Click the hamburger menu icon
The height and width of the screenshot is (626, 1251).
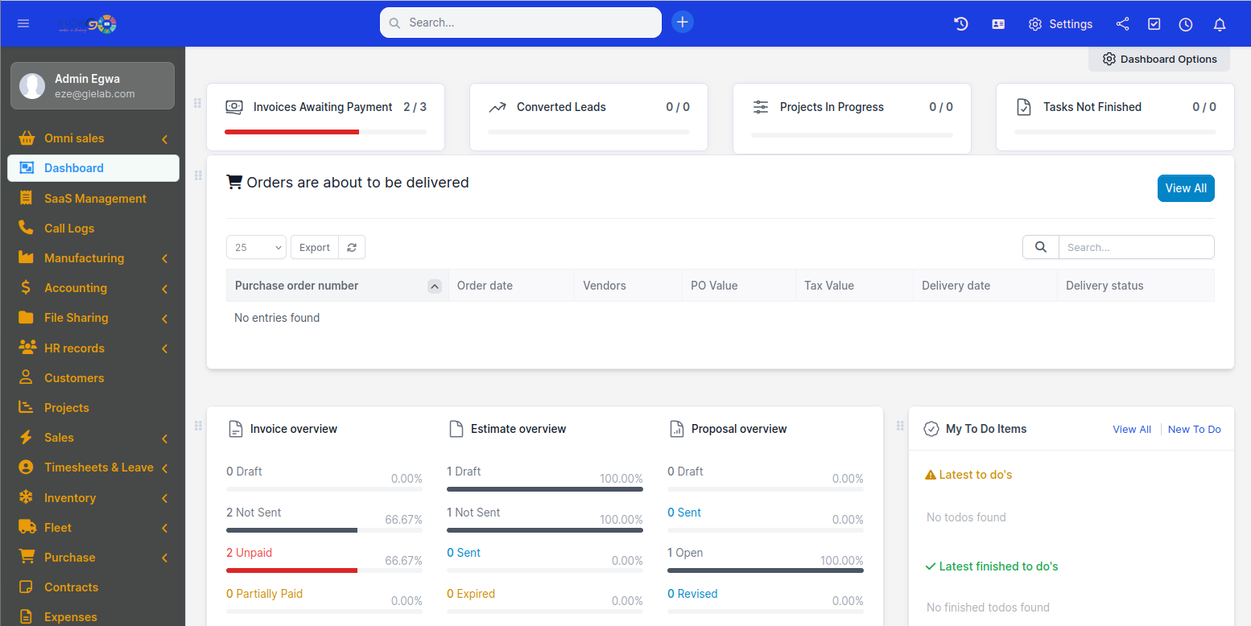click(23, 23)
